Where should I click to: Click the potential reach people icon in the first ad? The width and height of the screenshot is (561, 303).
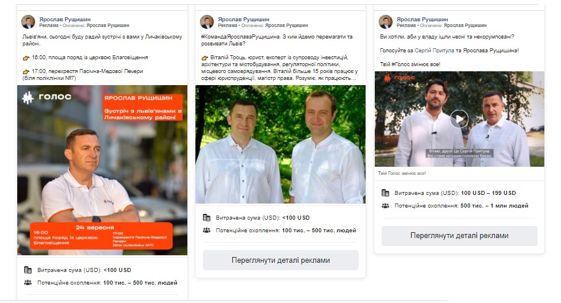[x=28, y=283]
